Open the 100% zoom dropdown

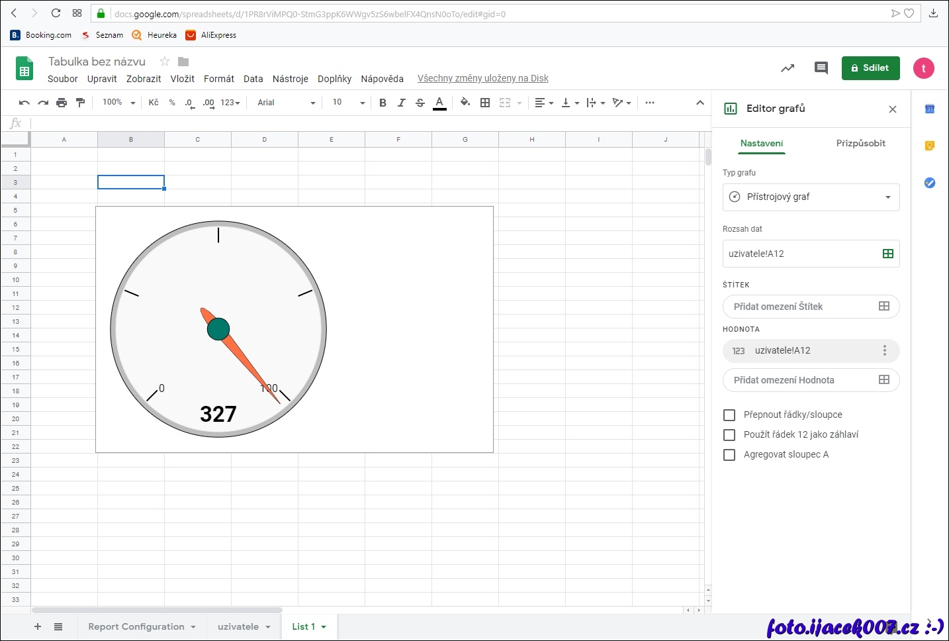pos(118,103)
